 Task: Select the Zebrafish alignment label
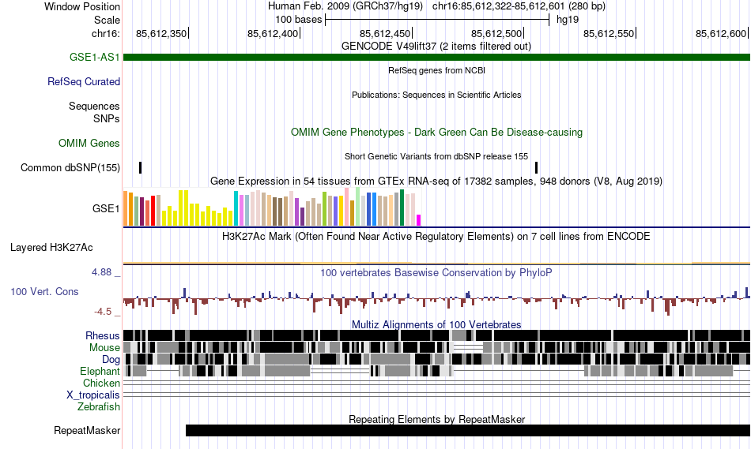pyautogui.click(x=99, y=406)
